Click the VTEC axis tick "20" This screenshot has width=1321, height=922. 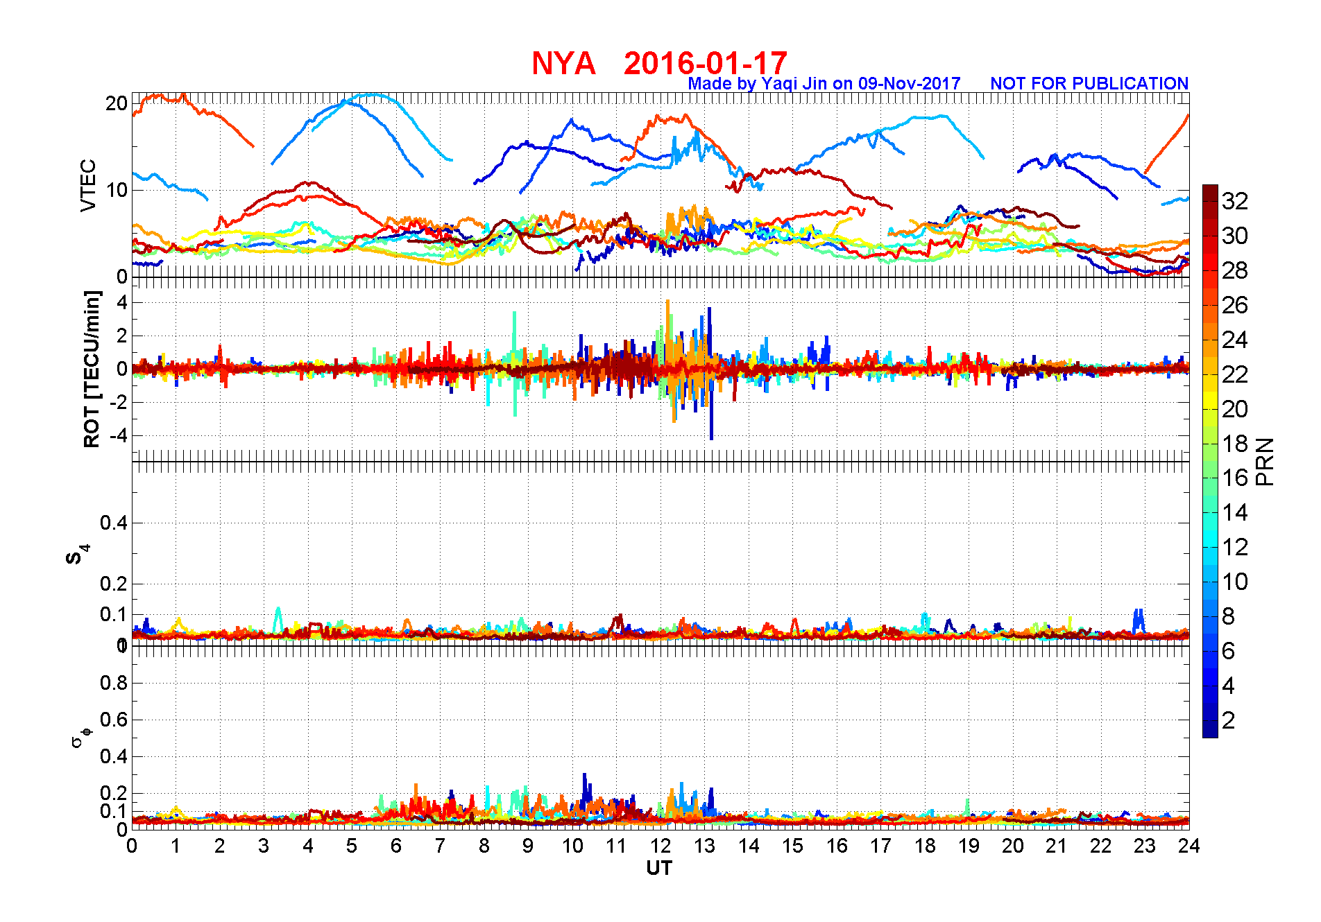(117, 104)
